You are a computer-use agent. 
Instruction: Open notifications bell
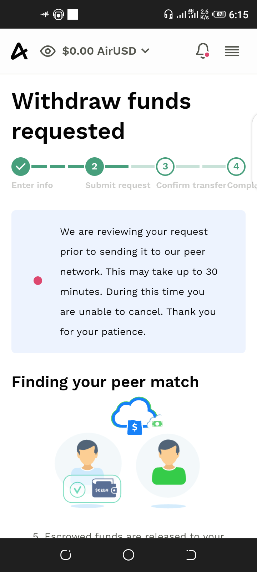[202, 51]
